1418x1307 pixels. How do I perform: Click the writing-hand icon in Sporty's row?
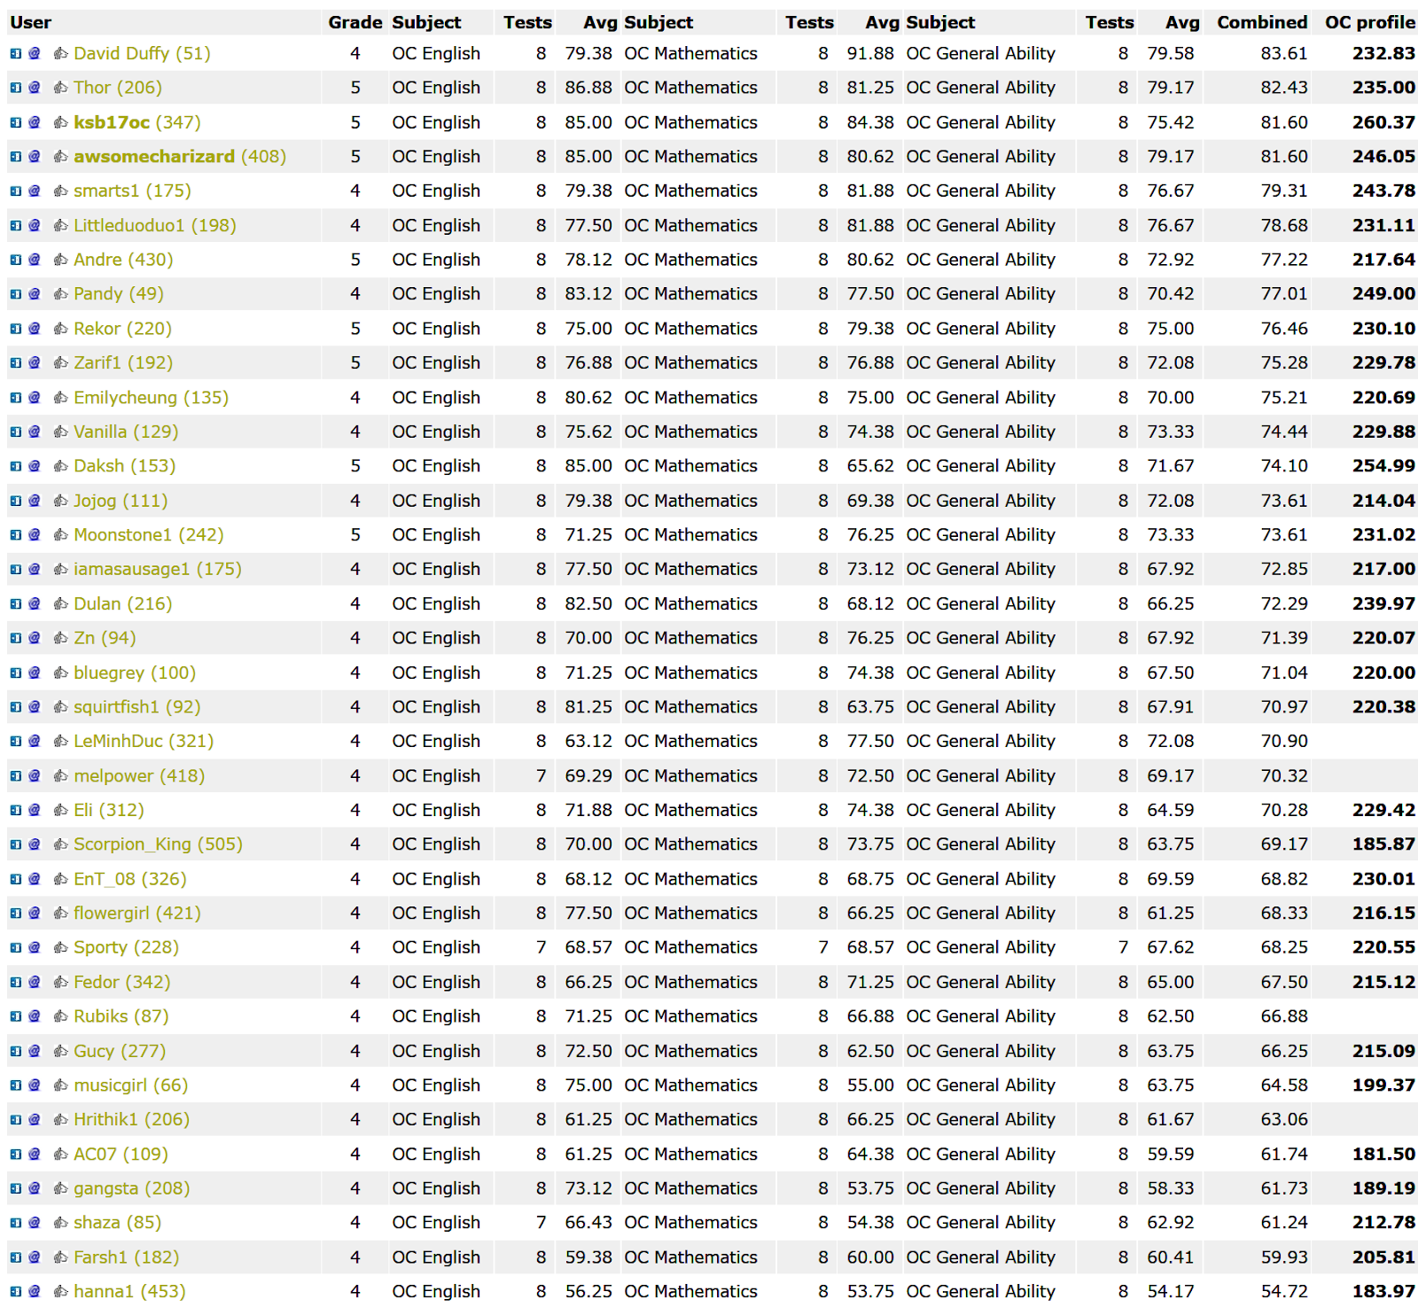click(60, 947)
